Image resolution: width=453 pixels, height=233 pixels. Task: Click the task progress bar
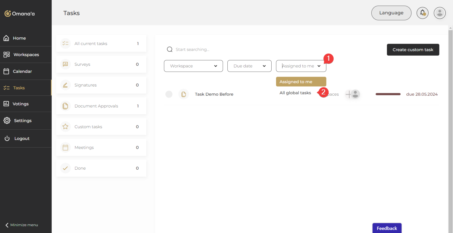coord(388,94)
